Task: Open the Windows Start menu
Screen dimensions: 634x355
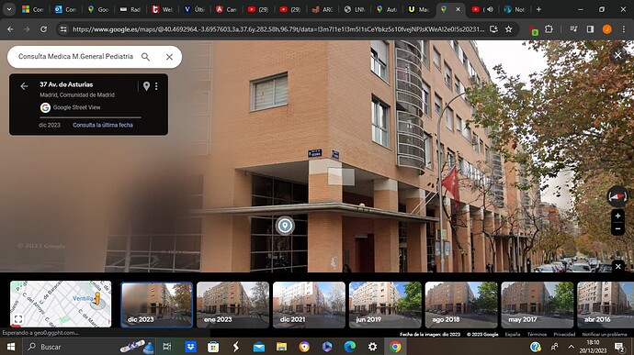Action: coord(11,347)
